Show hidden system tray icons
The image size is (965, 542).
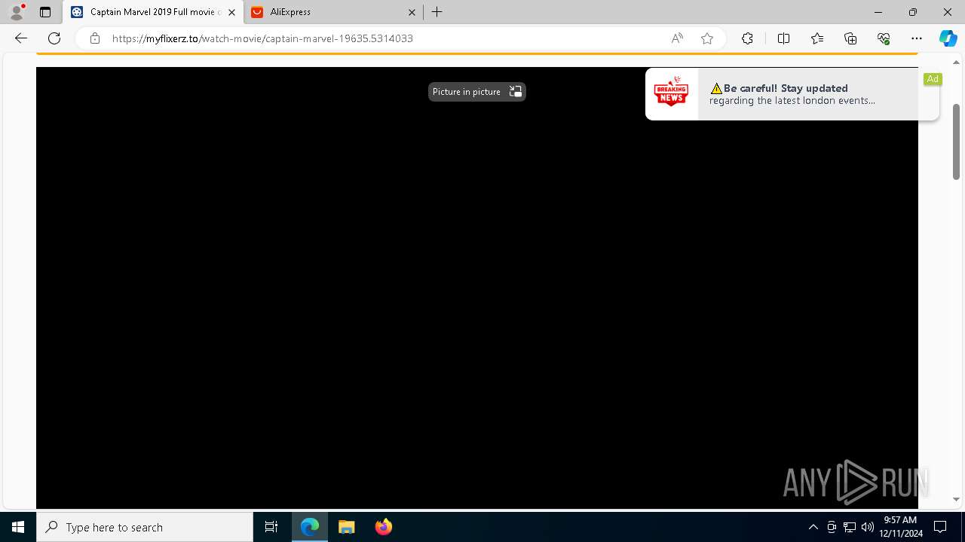point(813,527)
